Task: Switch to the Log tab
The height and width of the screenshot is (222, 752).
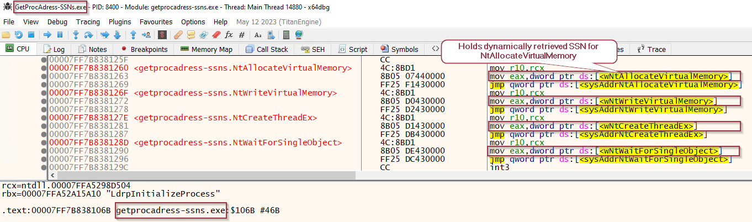Action: (54, 49)
